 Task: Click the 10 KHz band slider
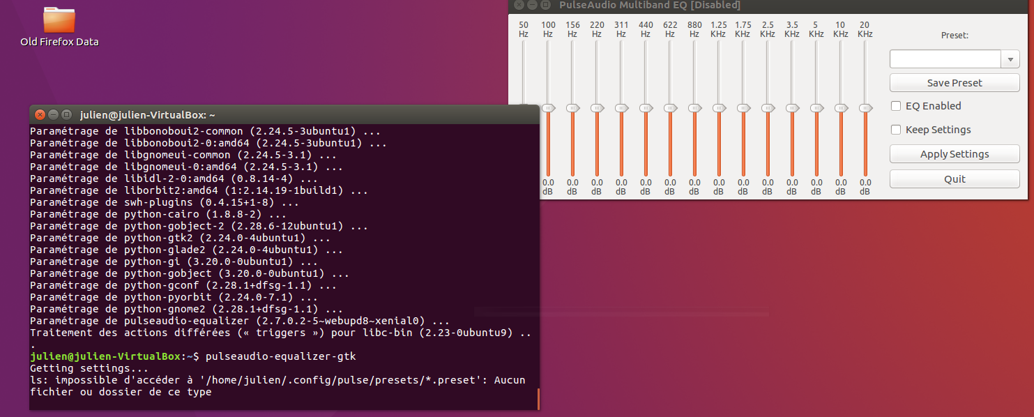840,108
